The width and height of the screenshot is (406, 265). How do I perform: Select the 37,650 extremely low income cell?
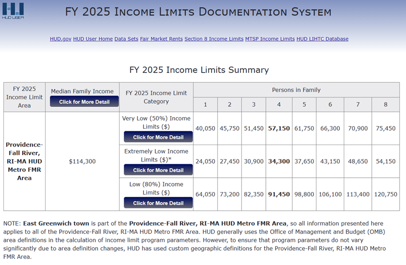pyautogui.click(x=304, y=161)
